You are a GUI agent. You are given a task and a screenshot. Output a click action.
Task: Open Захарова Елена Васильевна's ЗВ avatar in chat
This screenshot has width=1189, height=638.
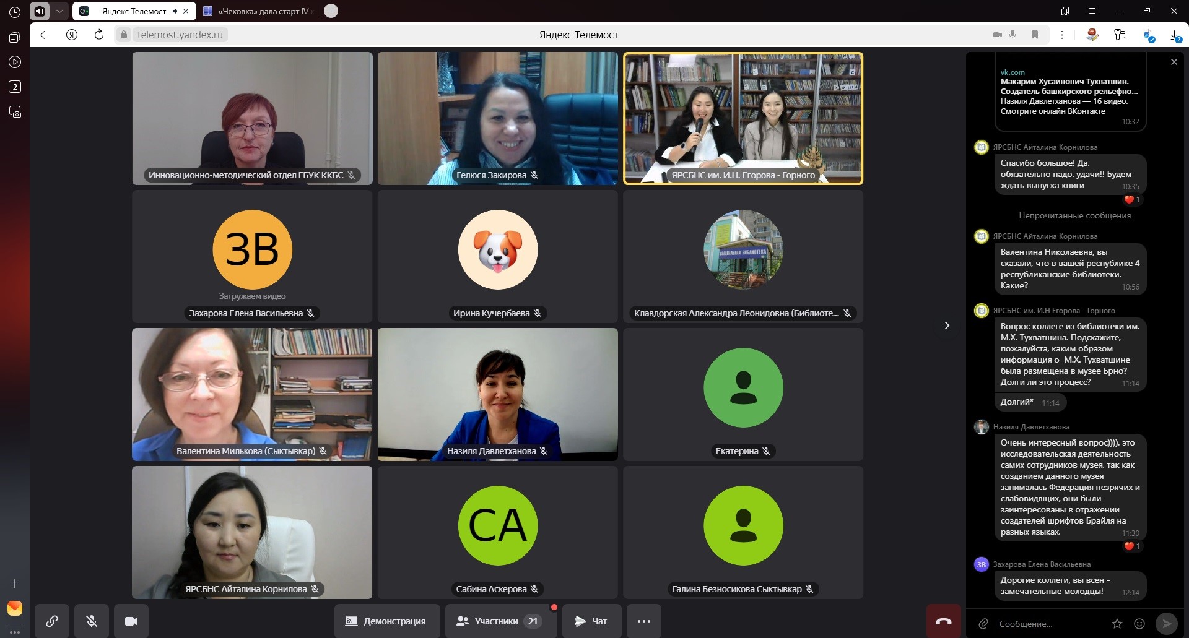pyautogui.click(x=982, y=564)
